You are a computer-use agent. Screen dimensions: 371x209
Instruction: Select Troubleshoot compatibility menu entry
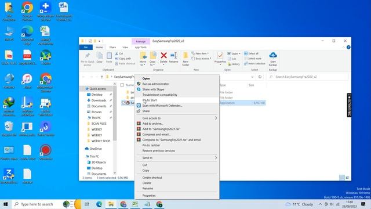(x=176, y=95)
